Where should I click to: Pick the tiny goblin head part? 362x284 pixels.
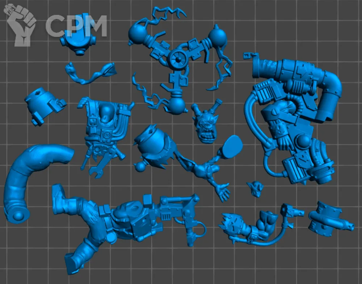click(255, 188)
